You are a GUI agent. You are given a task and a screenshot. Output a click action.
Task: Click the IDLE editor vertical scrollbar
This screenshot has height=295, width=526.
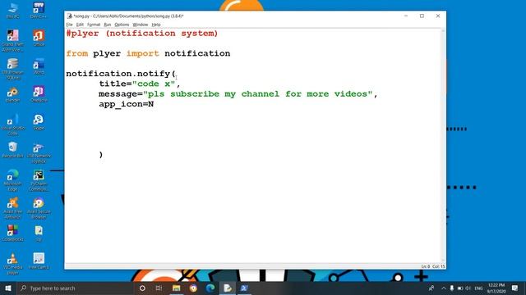coord(443,146)
